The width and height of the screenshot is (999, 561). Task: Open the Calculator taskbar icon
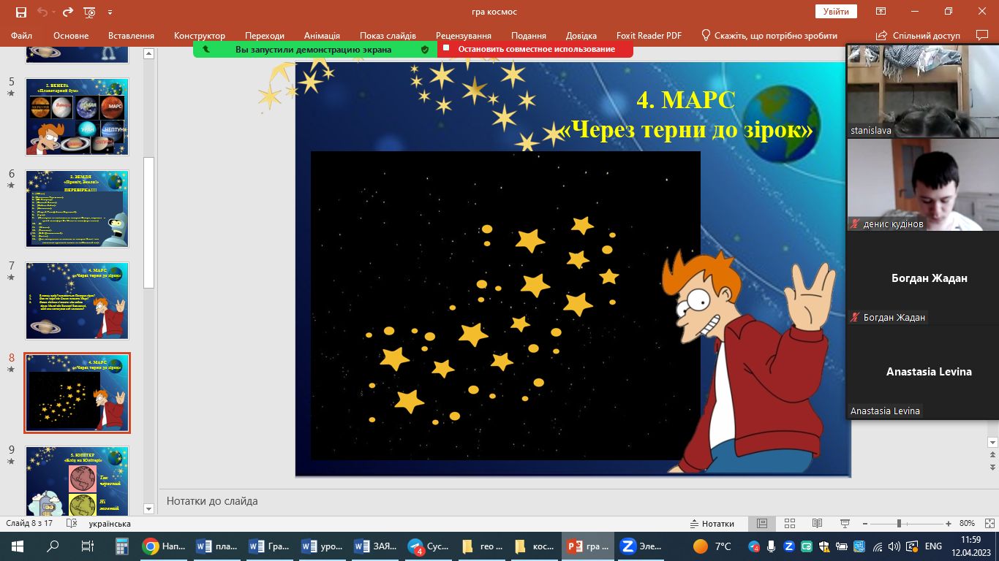click(x=122, y=546)
